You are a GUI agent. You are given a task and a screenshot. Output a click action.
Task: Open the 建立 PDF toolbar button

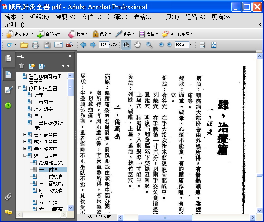point(20,34)
